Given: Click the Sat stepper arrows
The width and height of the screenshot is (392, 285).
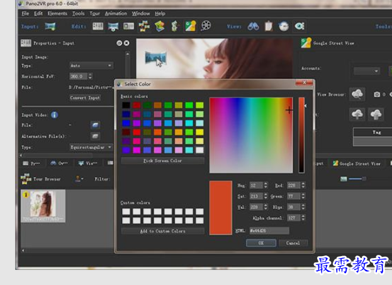Looking at the screenshot, I should point(266,196).
